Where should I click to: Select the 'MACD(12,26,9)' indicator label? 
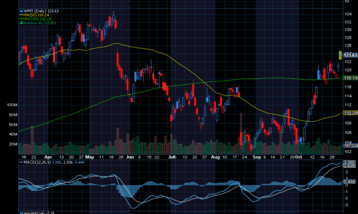37,162
